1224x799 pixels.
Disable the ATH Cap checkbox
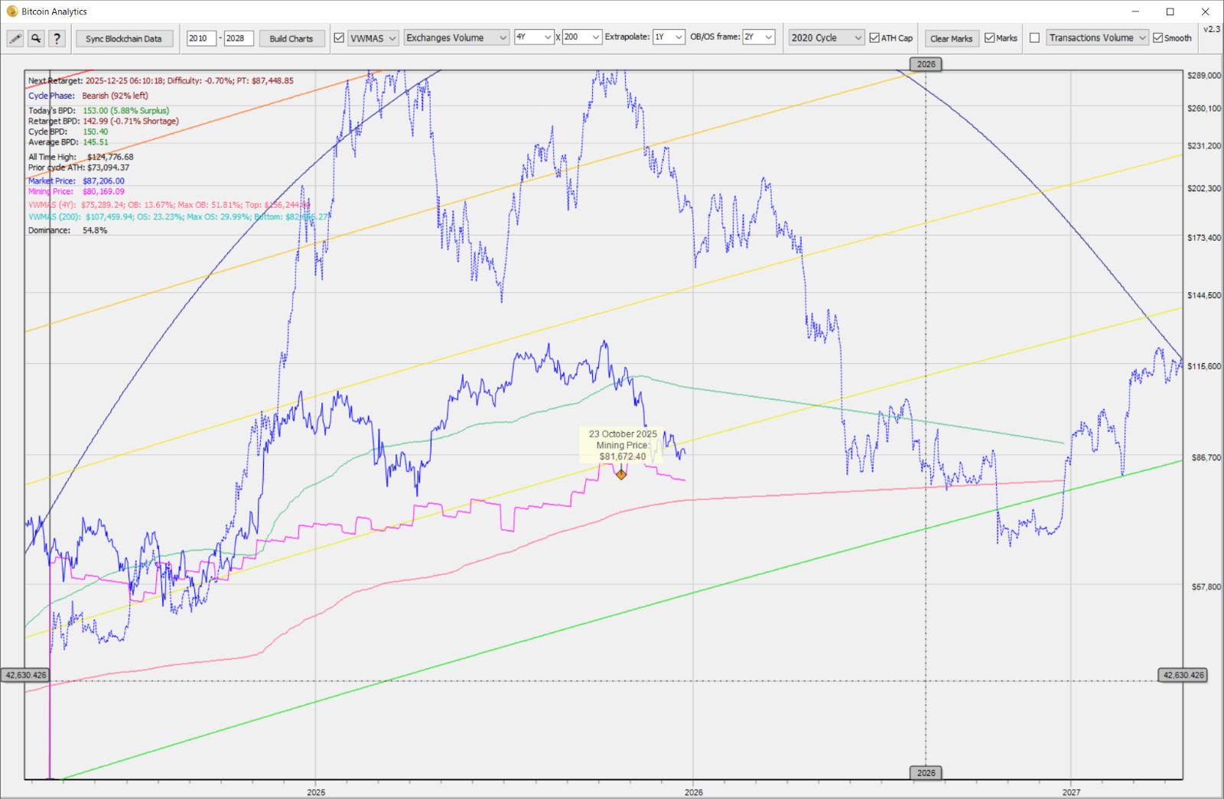pyautogui.click(x=874, y=38)
